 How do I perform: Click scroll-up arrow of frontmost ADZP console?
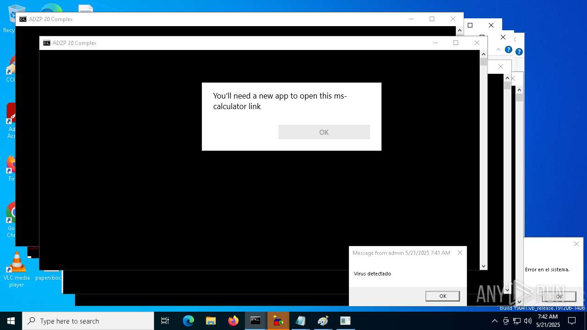(x=483, y=54)
